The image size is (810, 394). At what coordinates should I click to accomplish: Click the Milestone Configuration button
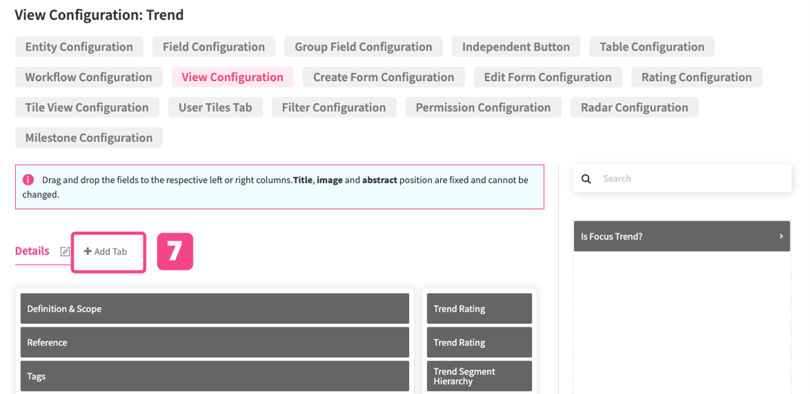coord(89,138)
